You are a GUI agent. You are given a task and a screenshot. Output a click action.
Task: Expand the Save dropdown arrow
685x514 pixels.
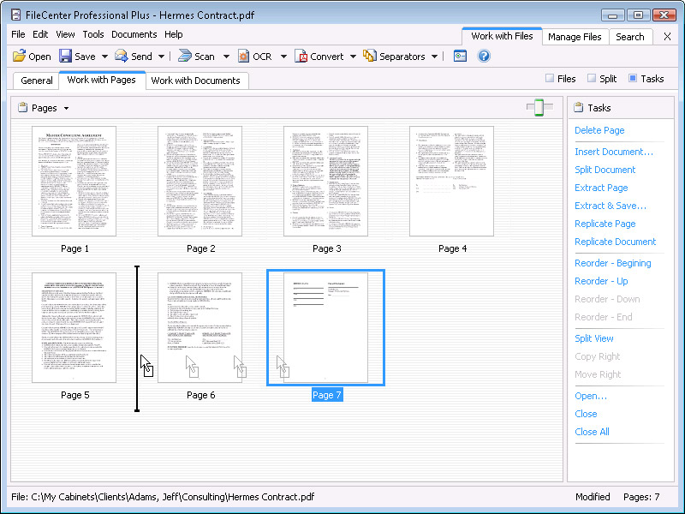pos(104,57)
